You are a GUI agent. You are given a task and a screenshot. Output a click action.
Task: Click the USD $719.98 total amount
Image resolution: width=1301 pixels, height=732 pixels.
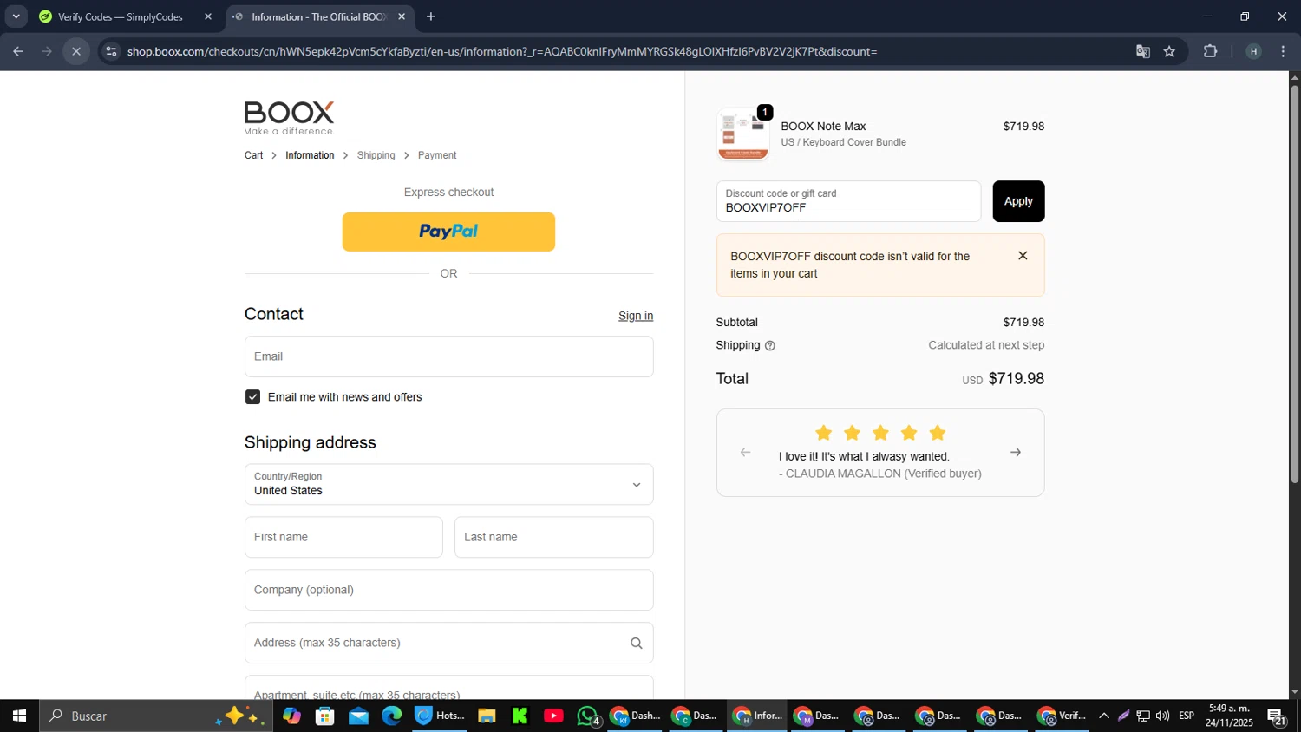[x=1004, y=379]
